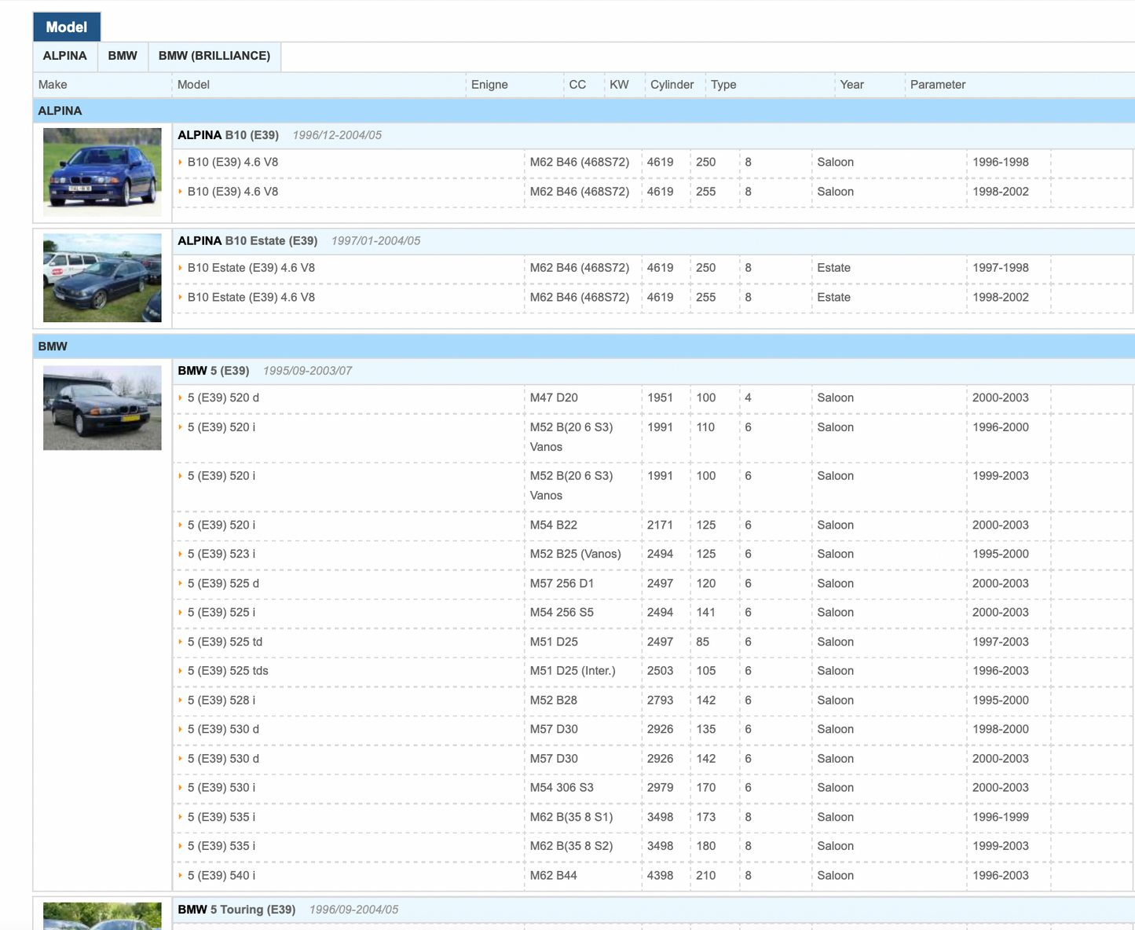Screen dimensions: 1135x930
Task: Open the 5 (E39) 528 i model
Action: [222, 701]
